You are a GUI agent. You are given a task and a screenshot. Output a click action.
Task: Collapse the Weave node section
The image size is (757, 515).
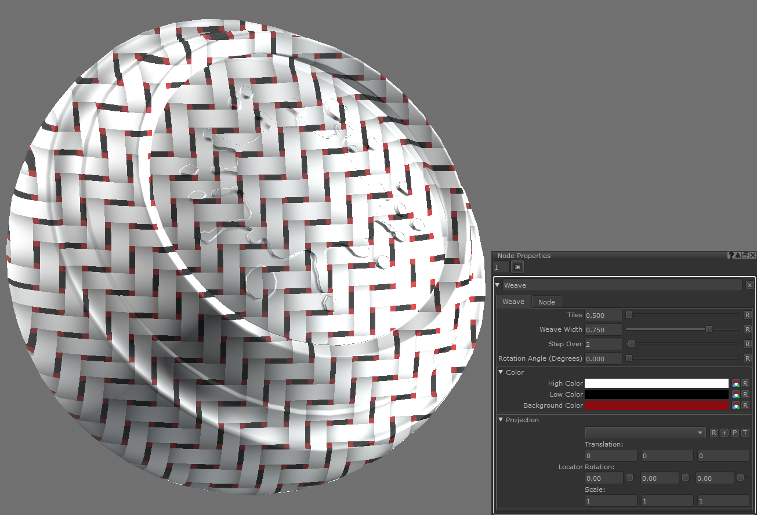[498, 285]
